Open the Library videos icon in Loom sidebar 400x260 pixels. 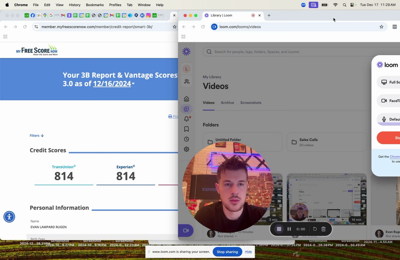point(187,109)
